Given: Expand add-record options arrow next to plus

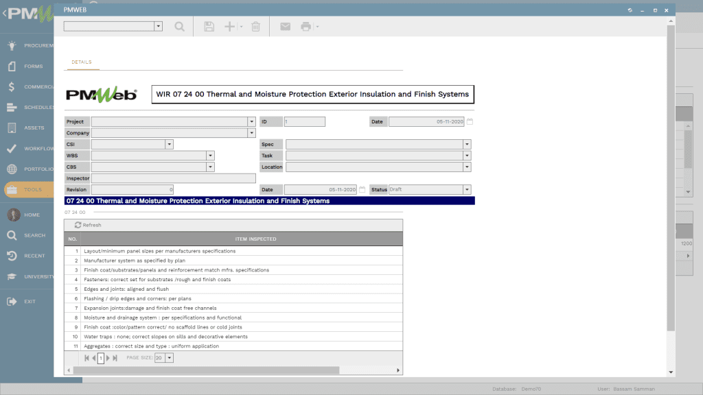Looking at the screenshot, I should point(241,27).
